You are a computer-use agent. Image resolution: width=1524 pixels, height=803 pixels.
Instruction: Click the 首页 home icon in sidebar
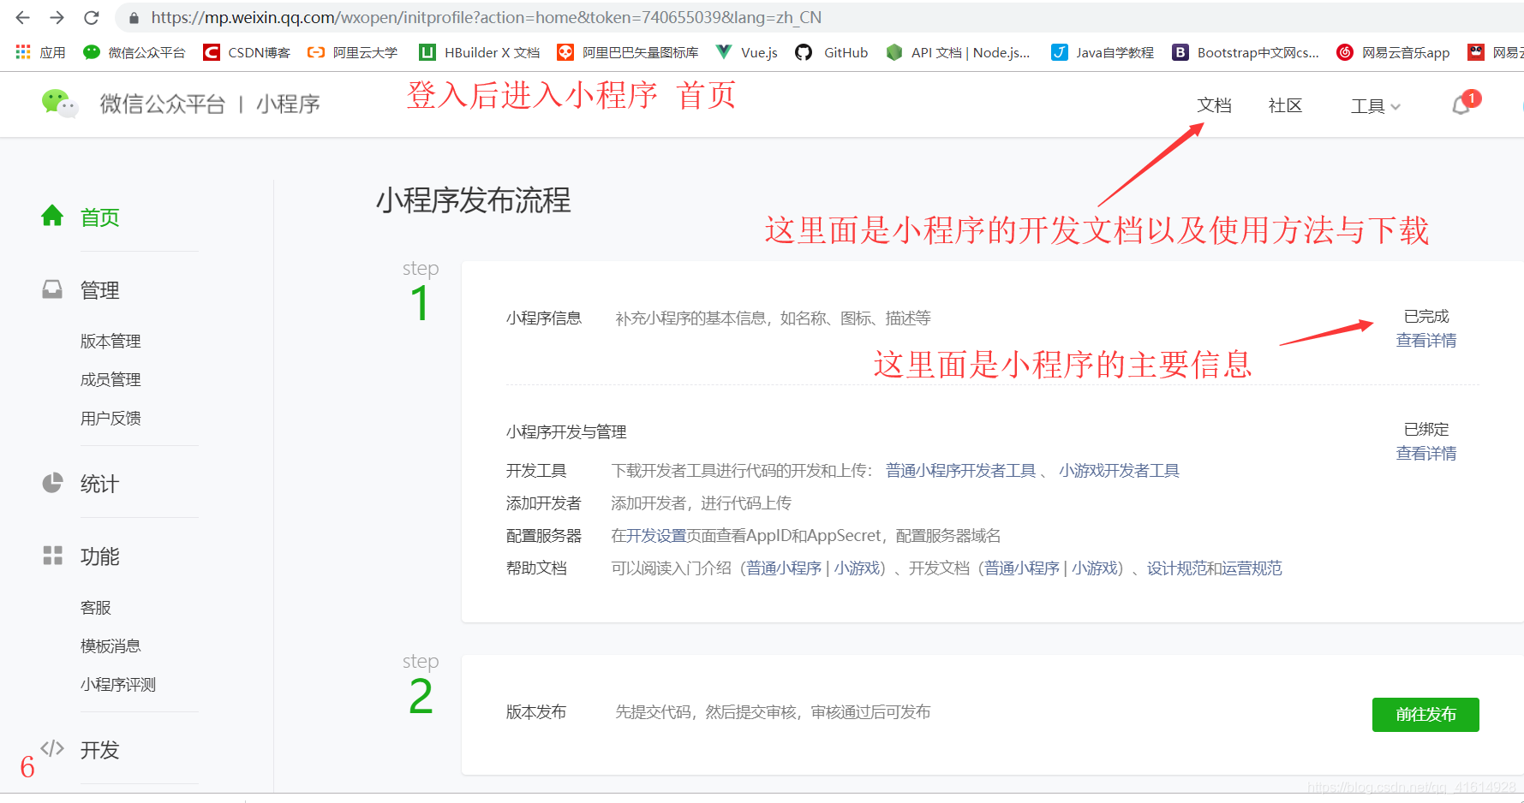point(52,216)
